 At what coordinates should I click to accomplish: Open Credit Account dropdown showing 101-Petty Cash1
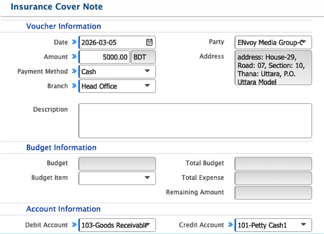[x=304, y=225]
